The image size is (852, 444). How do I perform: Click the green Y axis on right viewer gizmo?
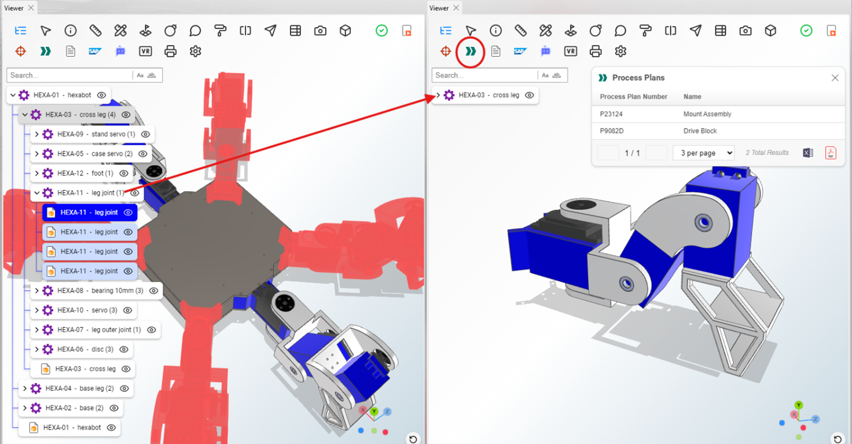799,405
